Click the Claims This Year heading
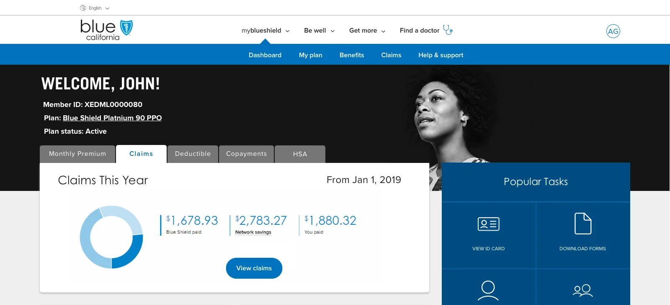 point(103,180)
